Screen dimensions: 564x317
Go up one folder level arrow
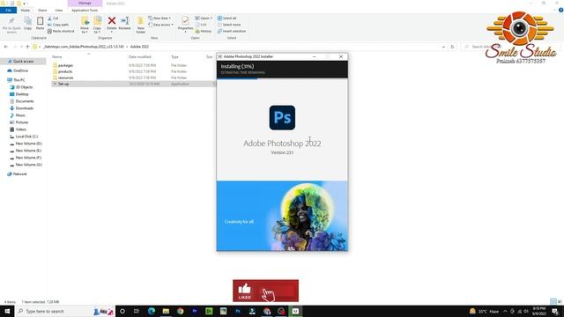click(x=27, y=47)
